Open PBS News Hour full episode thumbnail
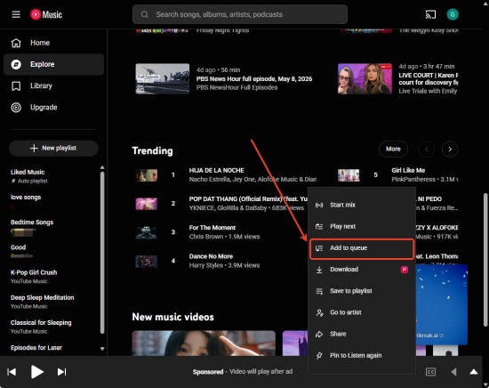Viewport: 489px width, 388px height. click(162, 78)
